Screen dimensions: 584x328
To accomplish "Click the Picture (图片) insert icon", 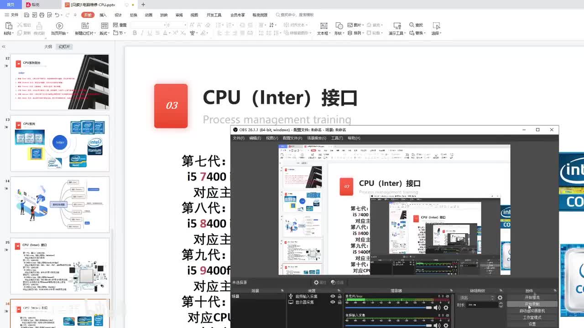I will pyautogui.click(x=350, y=25).
